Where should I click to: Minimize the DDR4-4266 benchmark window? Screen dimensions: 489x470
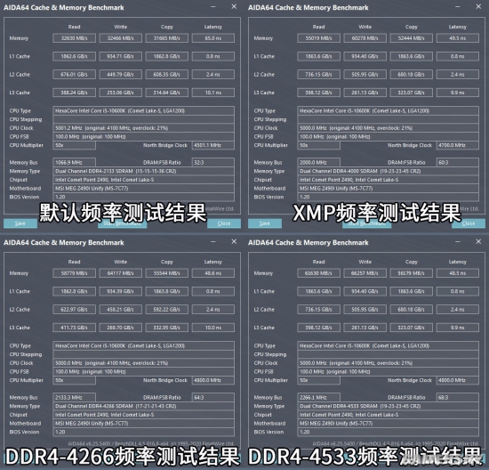tap(213, 242)
